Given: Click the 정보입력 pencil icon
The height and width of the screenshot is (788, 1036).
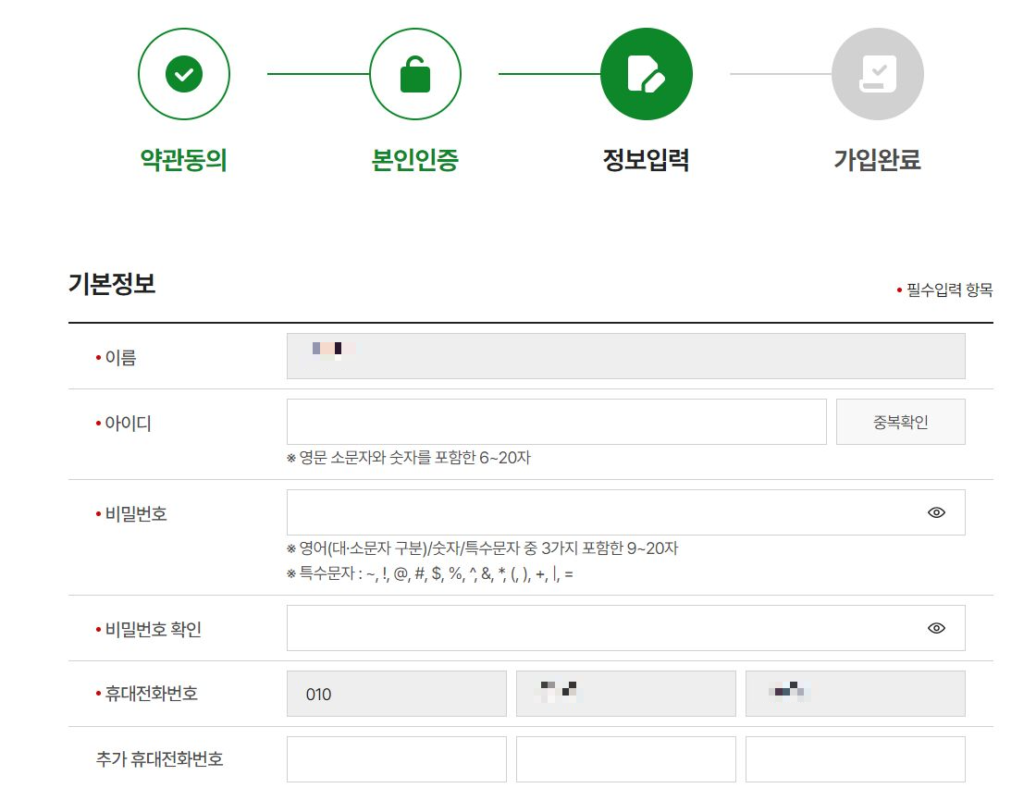Looking at the screenshot, I should pos(646,74).
